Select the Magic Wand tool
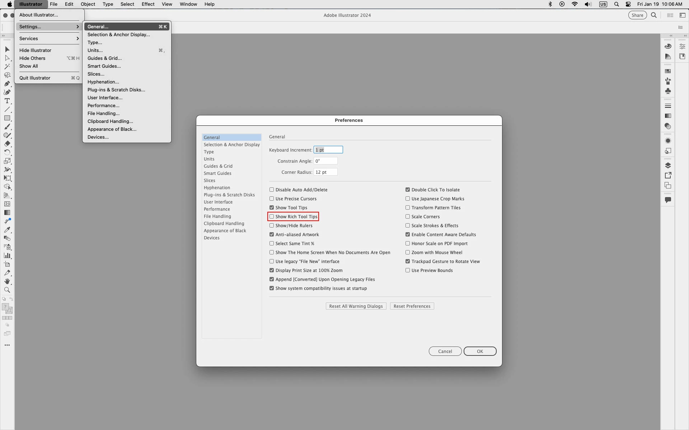 click(7, 67)
